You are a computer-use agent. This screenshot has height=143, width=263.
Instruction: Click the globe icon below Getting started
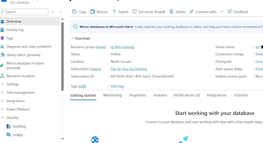(95, 140)
